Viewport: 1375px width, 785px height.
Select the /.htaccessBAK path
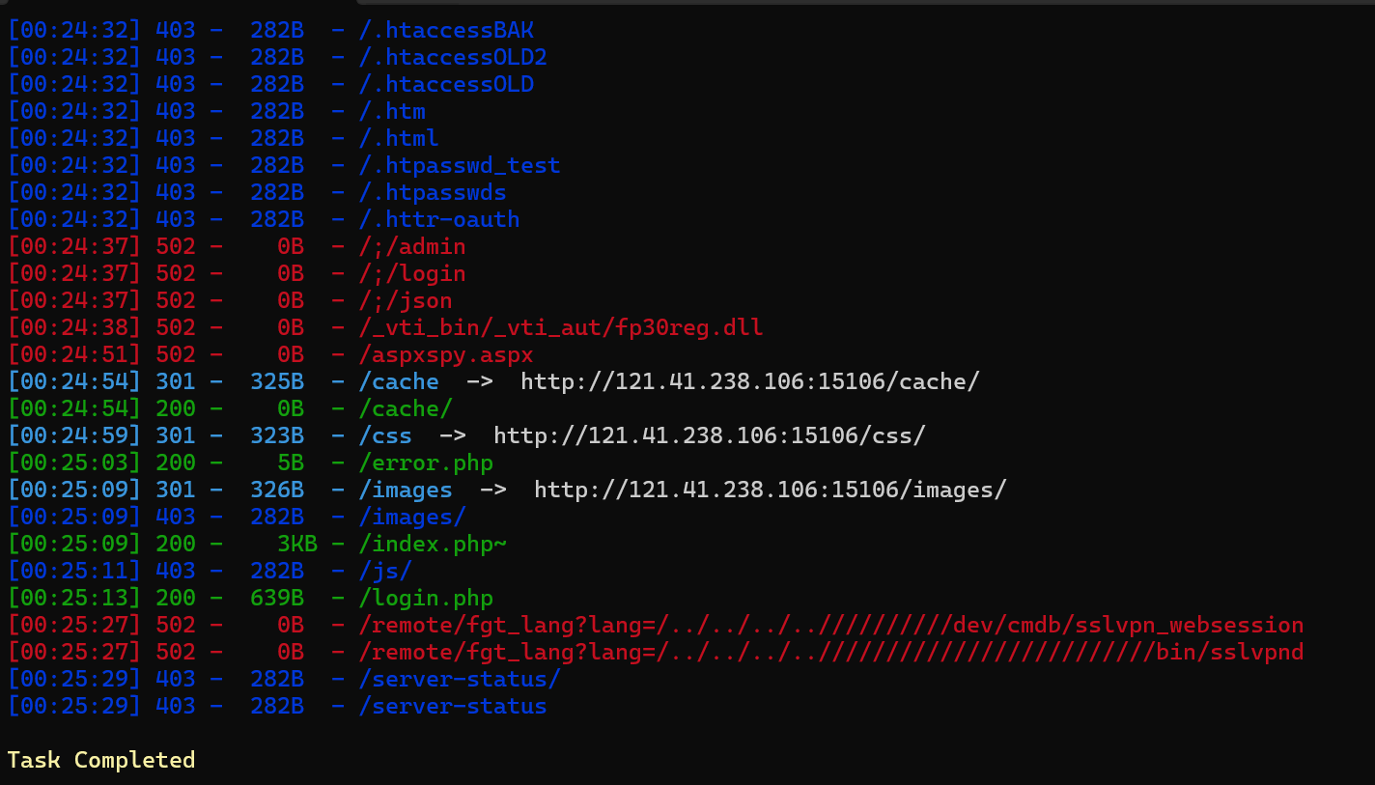(x=446, y=30)
